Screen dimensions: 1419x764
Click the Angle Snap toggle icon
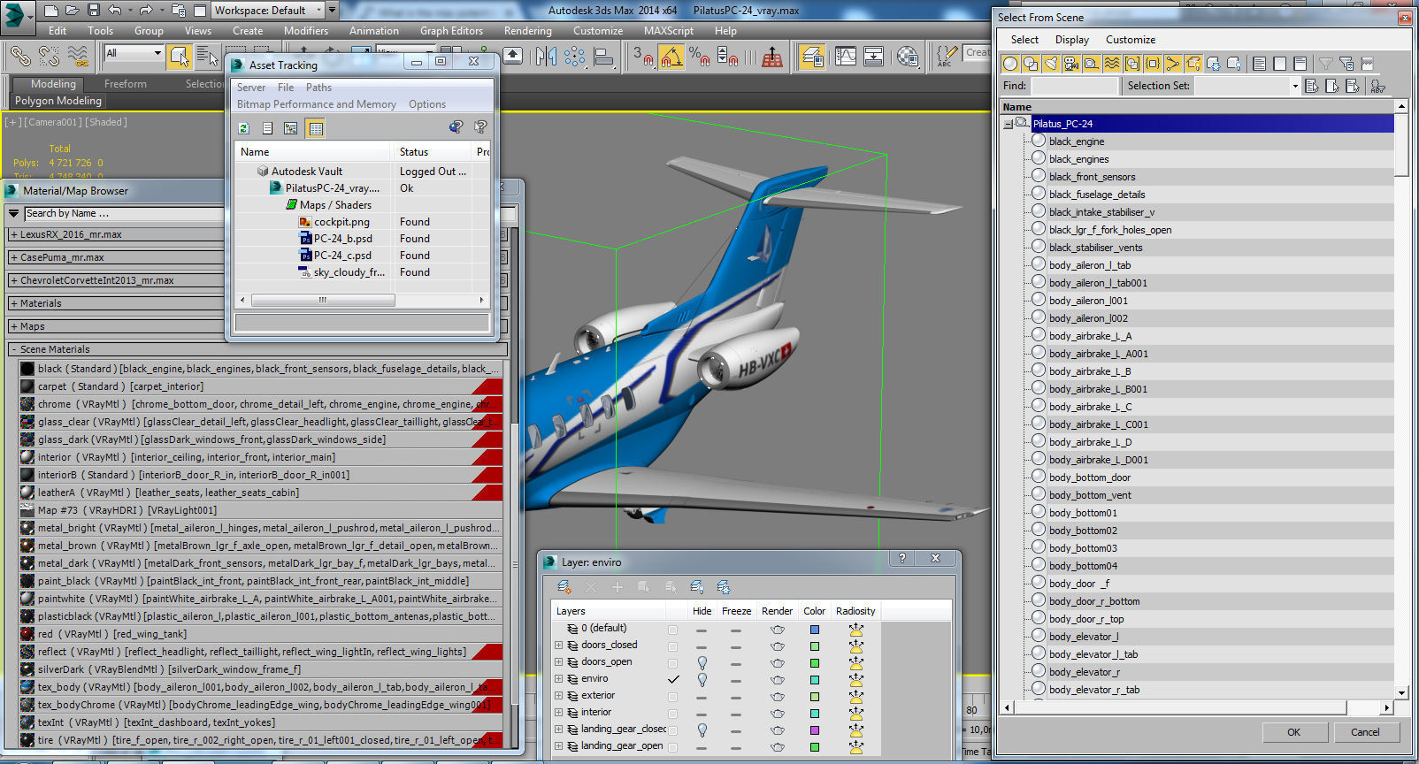(671, 57)
